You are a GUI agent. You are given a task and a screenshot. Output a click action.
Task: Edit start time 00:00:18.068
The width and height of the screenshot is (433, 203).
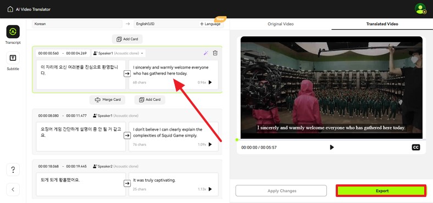tap(48, 166)
